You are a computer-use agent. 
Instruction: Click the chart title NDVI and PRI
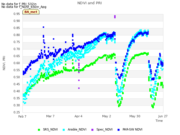(89, 3)
